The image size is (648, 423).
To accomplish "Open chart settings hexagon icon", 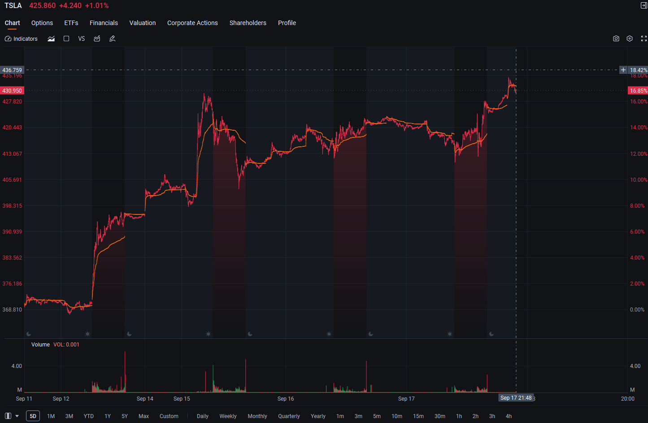I will 630,39.
